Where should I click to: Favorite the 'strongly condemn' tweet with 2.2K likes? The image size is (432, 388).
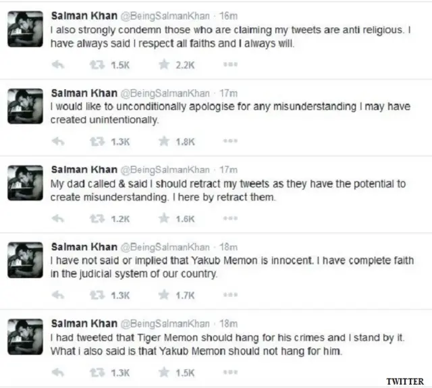(x=163, y=64)
